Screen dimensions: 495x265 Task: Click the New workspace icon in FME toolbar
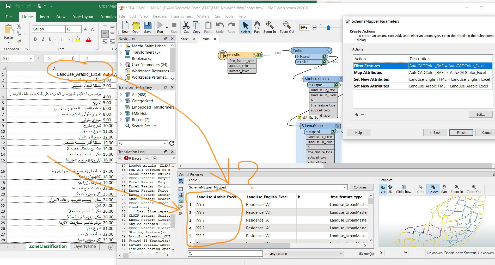pyautogui.click(x=125, y=27)
